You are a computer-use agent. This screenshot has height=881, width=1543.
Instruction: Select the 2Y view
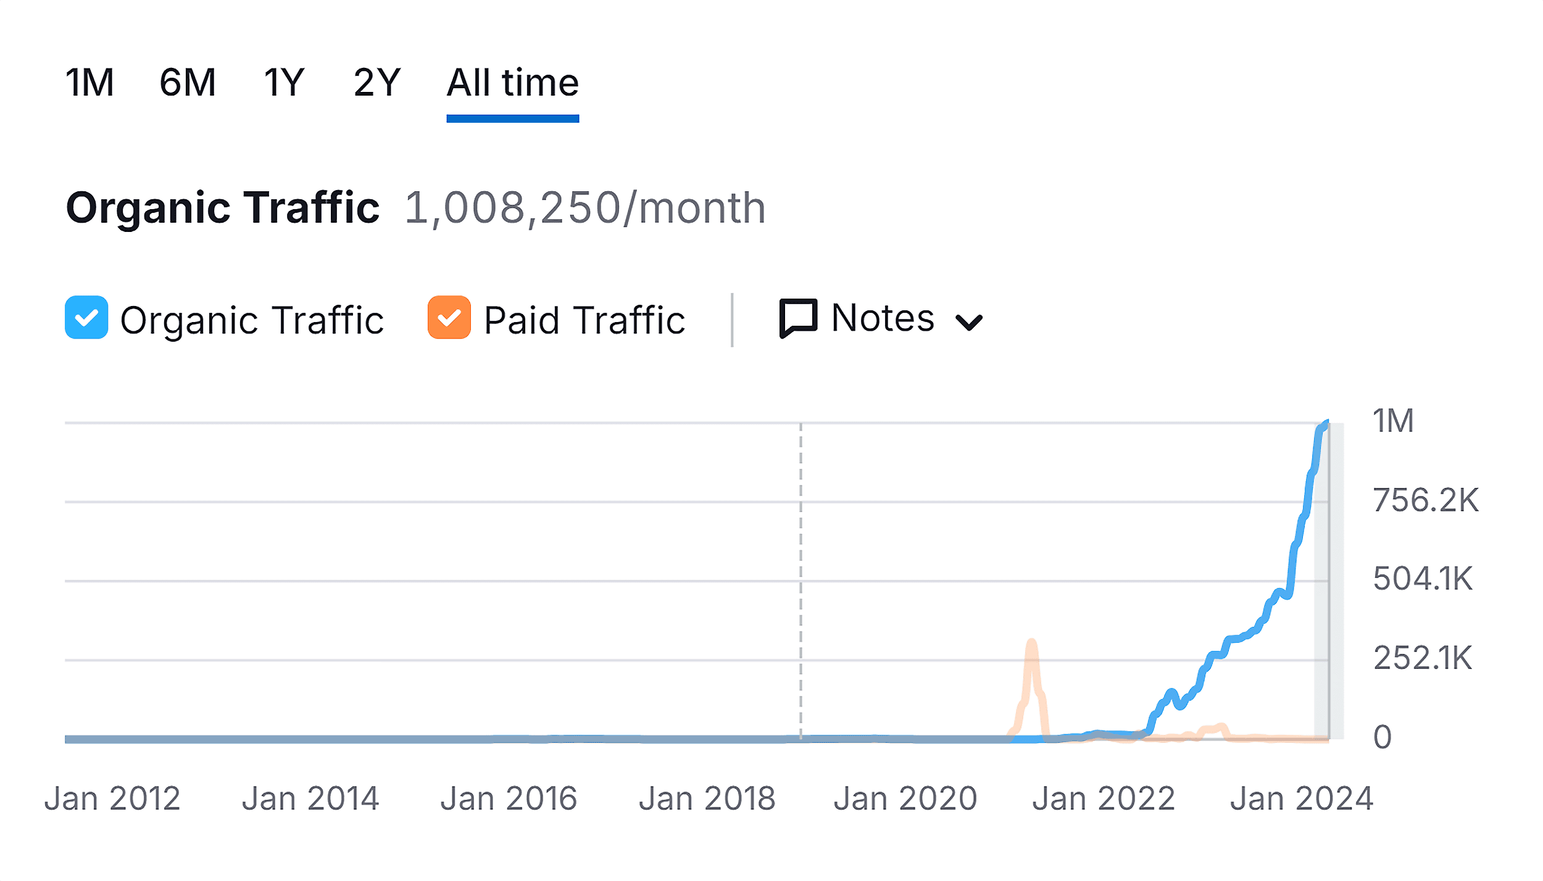click(x=375, y=82)
